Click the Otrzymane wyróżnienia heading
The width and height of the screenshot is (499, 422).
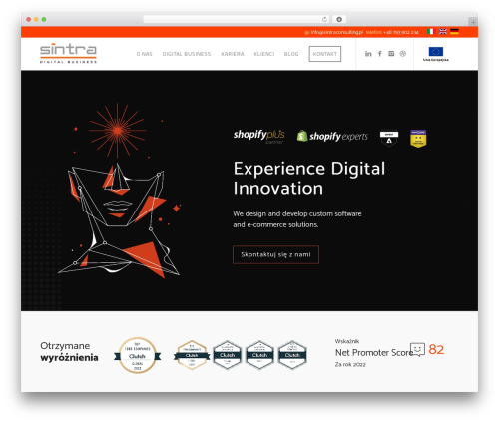click(69, 351)
